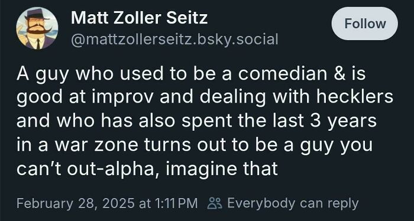Select the word "comedian" in the post
The height and width of the screenshot is (221, 414).
[283, 74]
